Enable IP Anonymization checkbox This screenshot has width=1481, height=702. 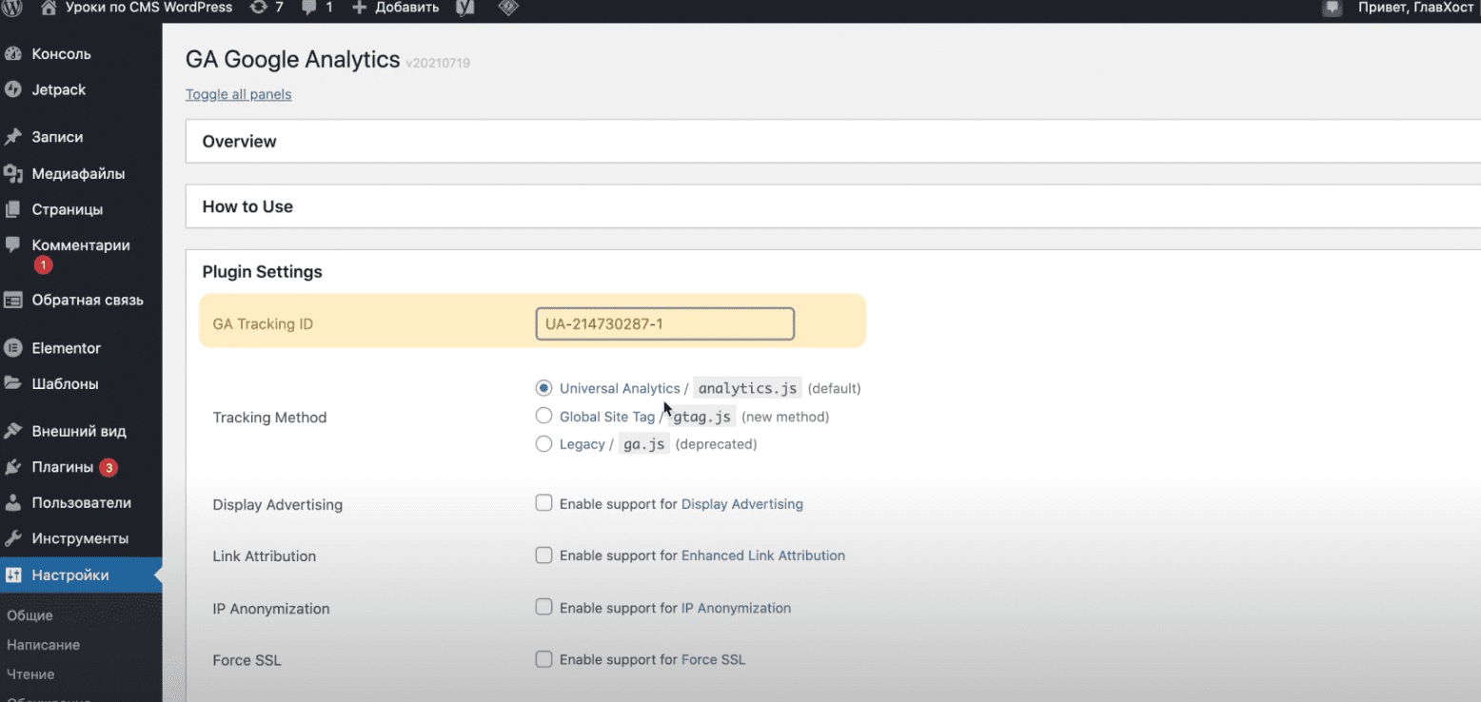(x=543, y=607)
